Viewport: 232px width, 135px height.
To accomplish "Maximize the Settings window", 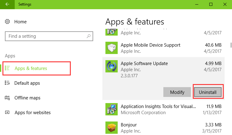I will (x=211, y=4).
